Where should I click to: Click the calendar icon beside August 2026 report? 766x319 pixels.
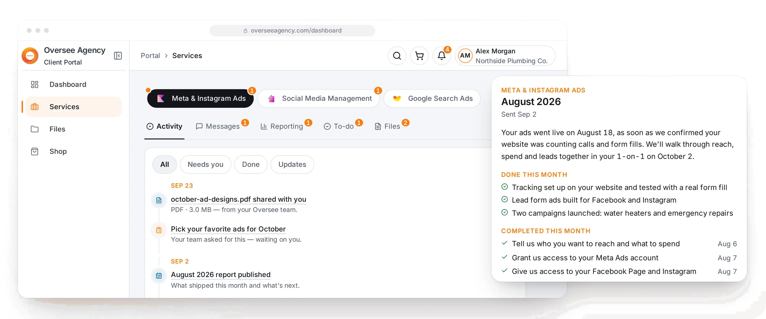click(x=159, y=276)
